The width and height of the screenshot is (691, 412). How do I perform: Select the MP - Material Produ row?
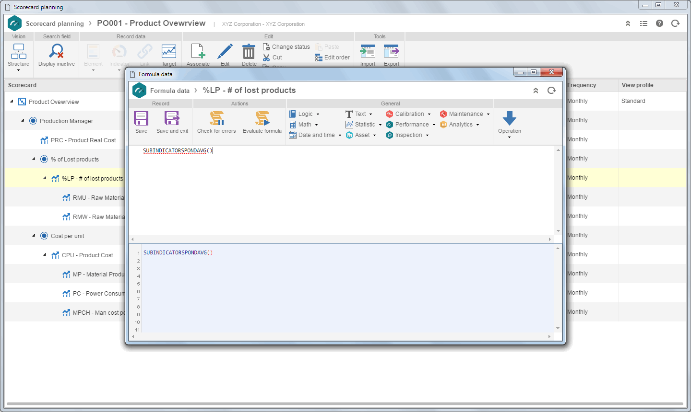coord(65,274)
